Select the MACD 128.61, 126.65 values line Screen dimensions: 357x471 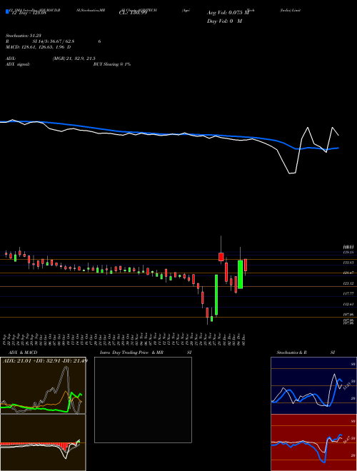[39, 47]
